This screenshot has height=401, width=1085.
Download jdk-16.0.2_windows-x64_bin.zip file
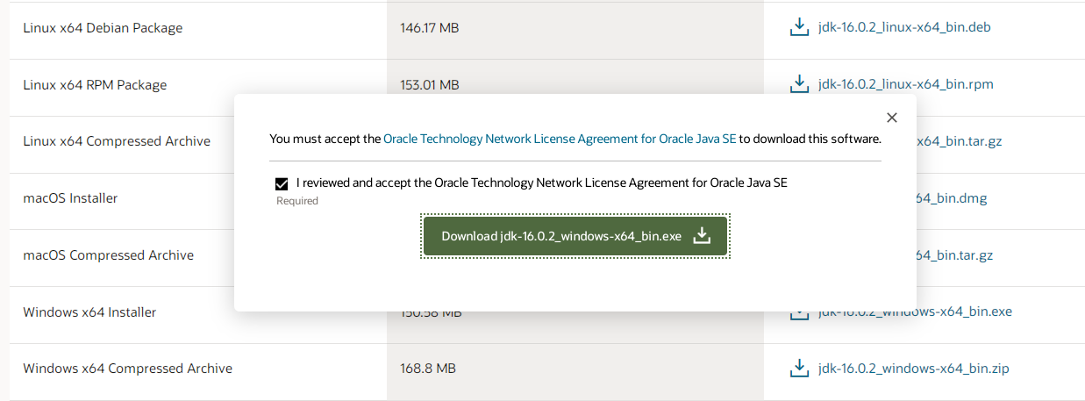click(913, 369)
